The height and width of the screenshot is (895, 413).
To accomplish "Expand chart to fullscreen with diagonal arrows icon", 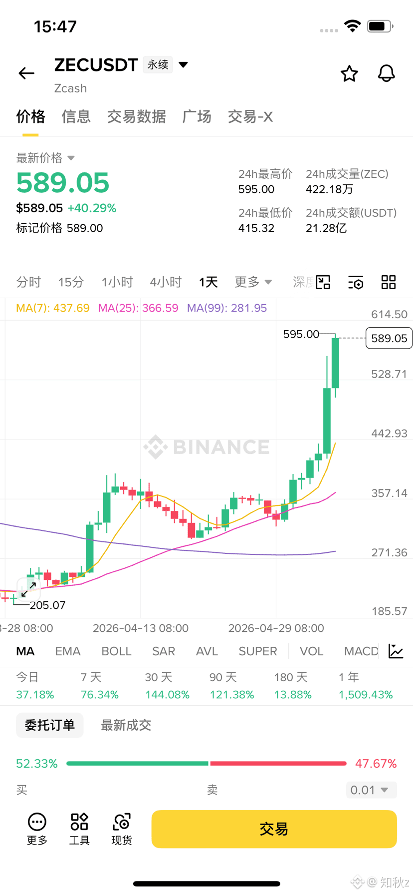I will [x=28, y=589].
